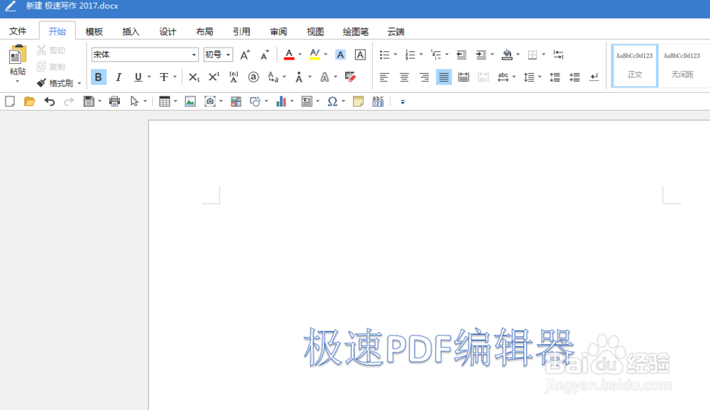Toggle justify alignment

click(x=444, y=77)
